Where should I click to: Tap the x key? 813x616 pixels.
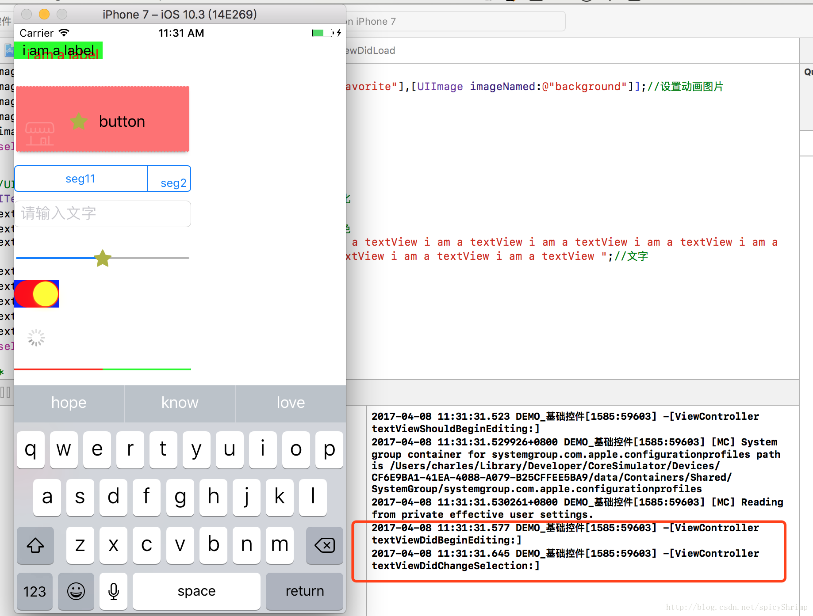pos(113,545)
